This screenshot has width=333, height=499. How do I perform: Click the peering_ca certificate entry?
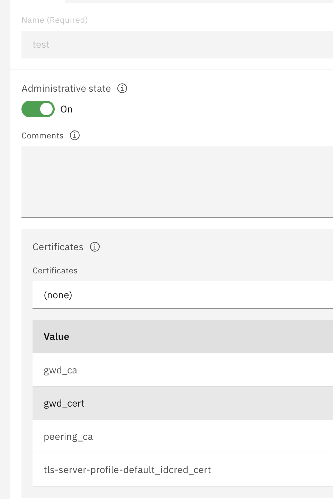104,436
